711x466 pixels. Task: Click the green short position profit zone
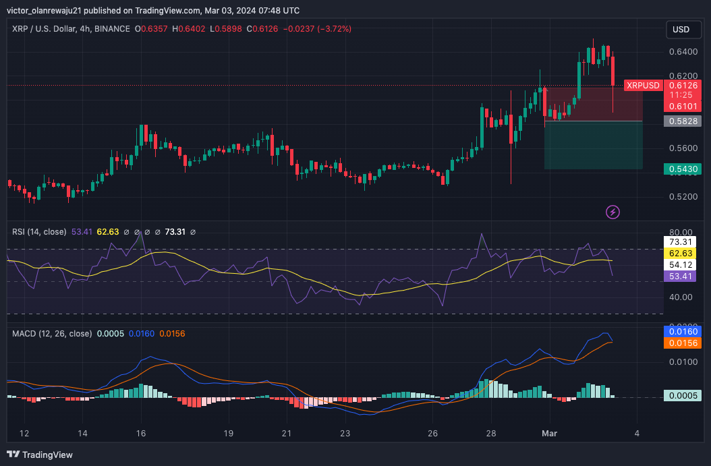tap(593, 145)
